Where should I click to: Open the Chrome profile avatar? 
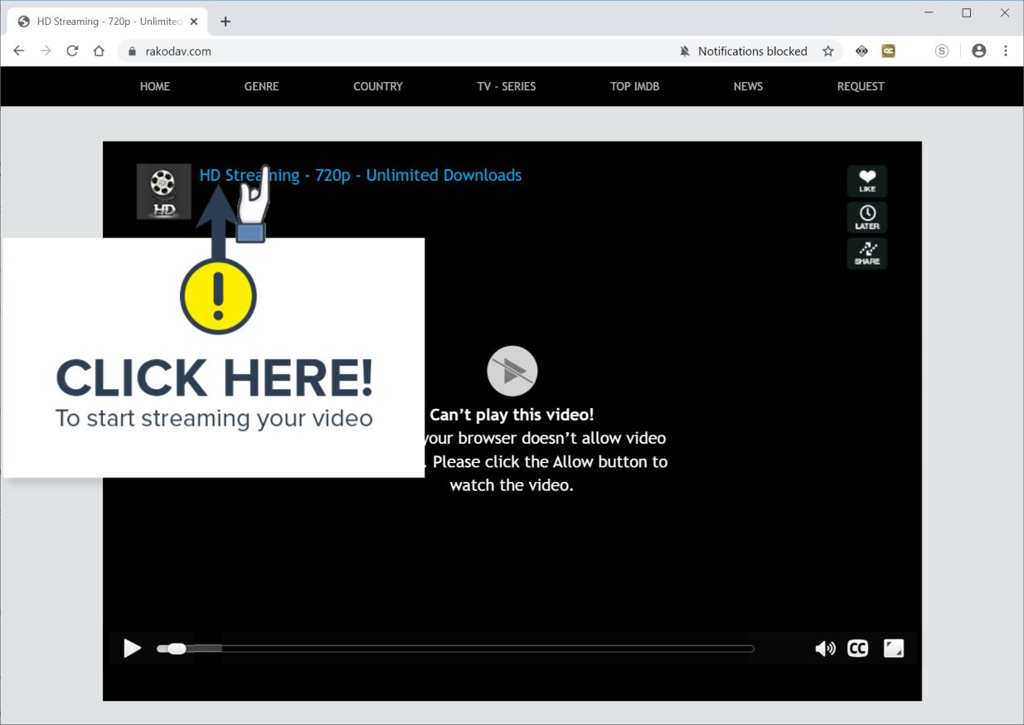pyautogui.click(x=979, y=51)
